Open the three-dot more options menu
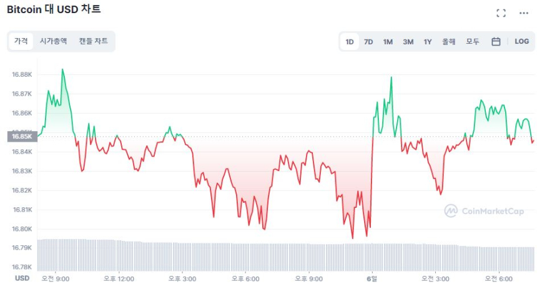537x284 pixels. (x=524, y=13)
